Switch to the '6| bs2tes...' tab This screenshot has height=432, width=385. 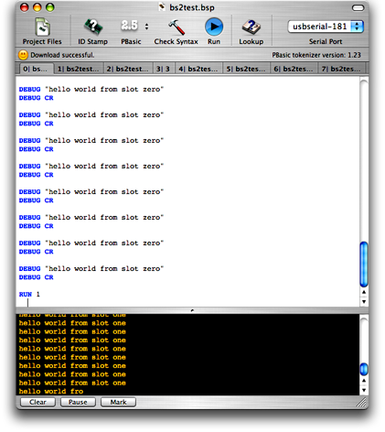[x=294, y=69]
